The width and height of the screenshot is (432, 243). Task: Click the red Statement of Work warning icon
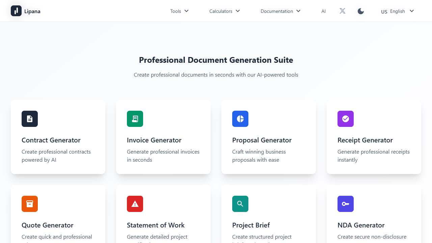point(135,204)
